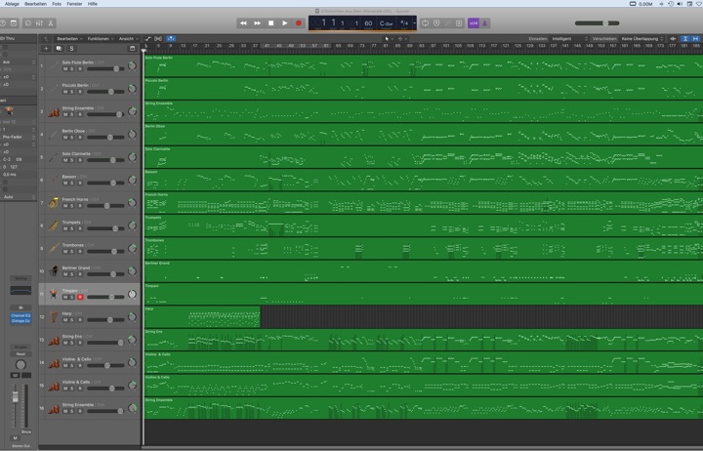
Task: Select the Harp MIDI region
Action: coord(202,317)
